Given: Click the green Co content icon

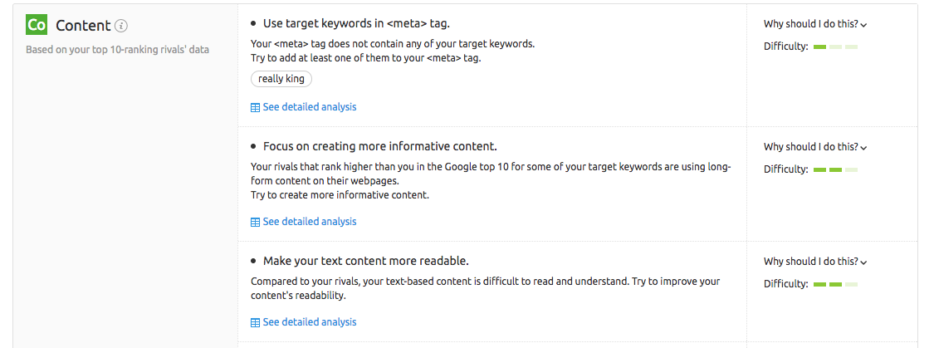Looking at the screenshot, I should pyautogui.click(x=37, y=26).
